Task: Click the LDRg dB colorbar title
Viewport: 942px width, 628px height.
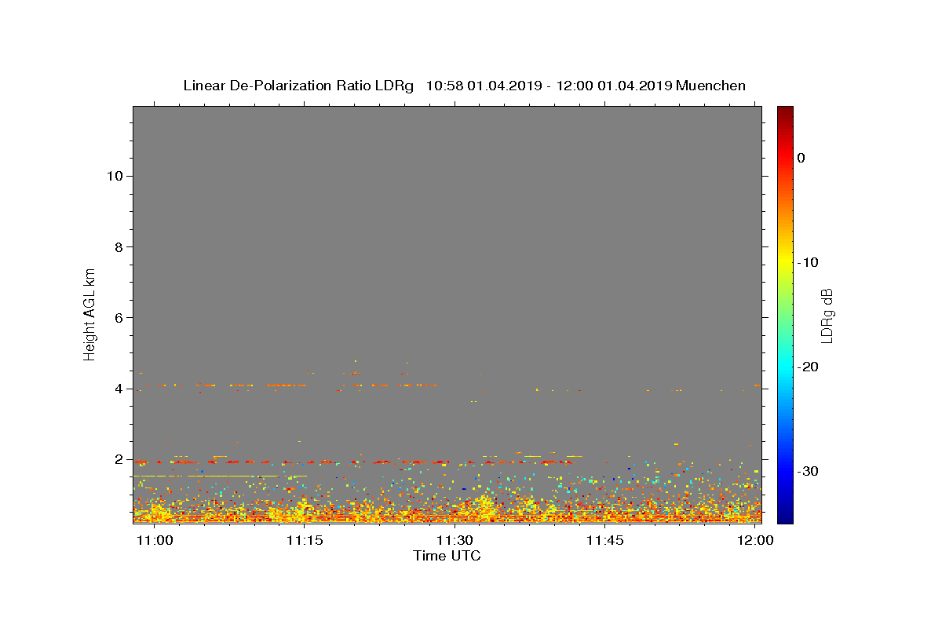Action: 827,315
